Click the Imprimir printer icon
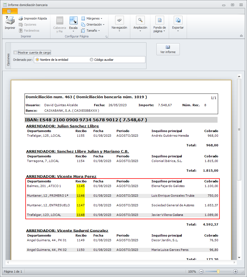This screenshot has width=247, height=277. [x=10, y=21]
